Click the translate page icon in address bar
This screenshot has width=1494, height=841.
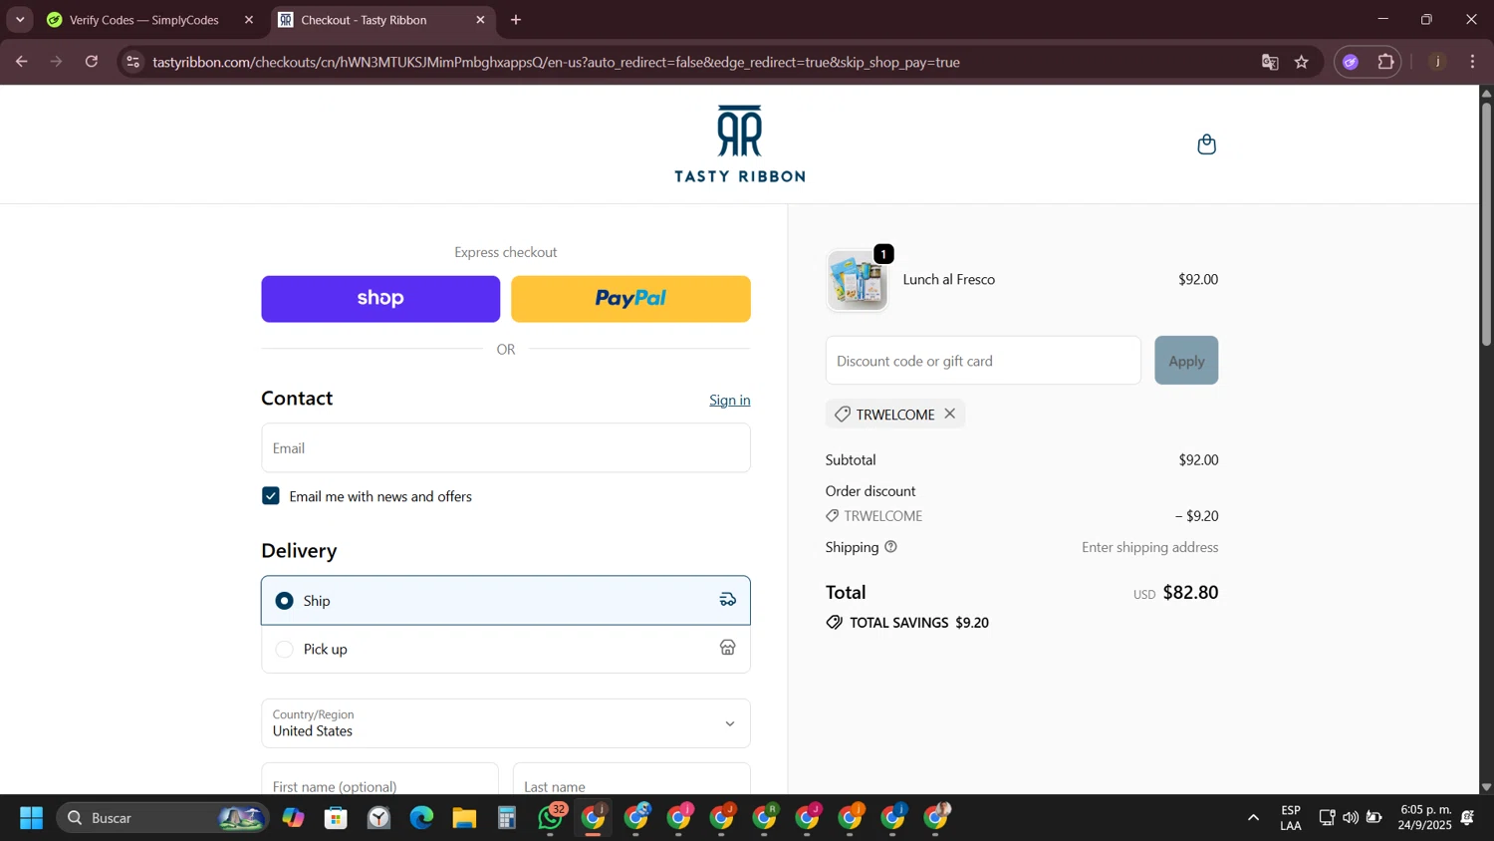point(1270,62)
